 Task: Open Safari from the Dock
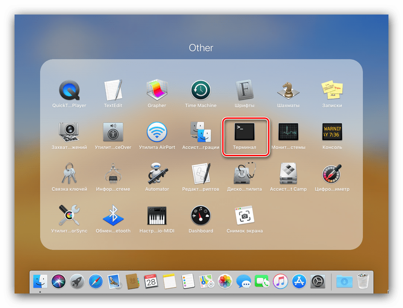(96, 281)
